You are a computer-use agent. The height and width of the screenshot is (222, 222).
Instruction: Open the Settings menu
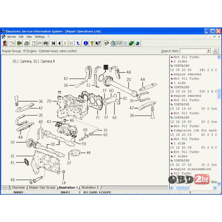[x=40, y=37]
